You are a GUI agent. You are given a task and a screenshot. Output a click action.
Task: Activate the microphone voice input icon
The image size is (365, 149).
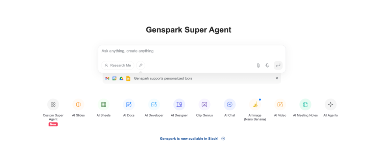267,66
